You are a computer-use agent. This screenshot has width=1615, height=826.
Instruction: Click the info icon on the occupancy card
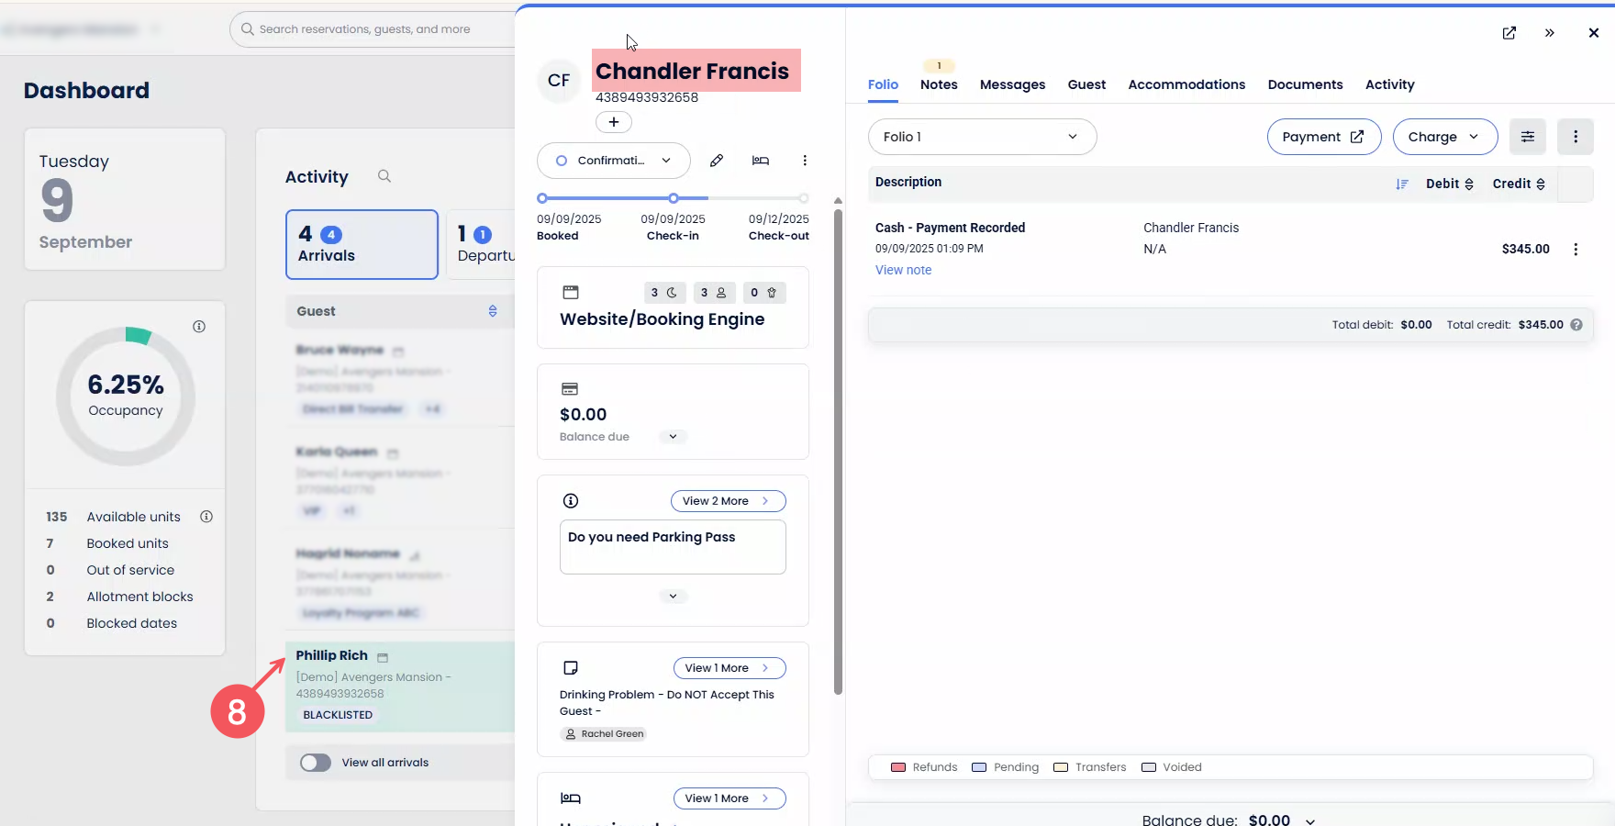[x=199, y=327]
